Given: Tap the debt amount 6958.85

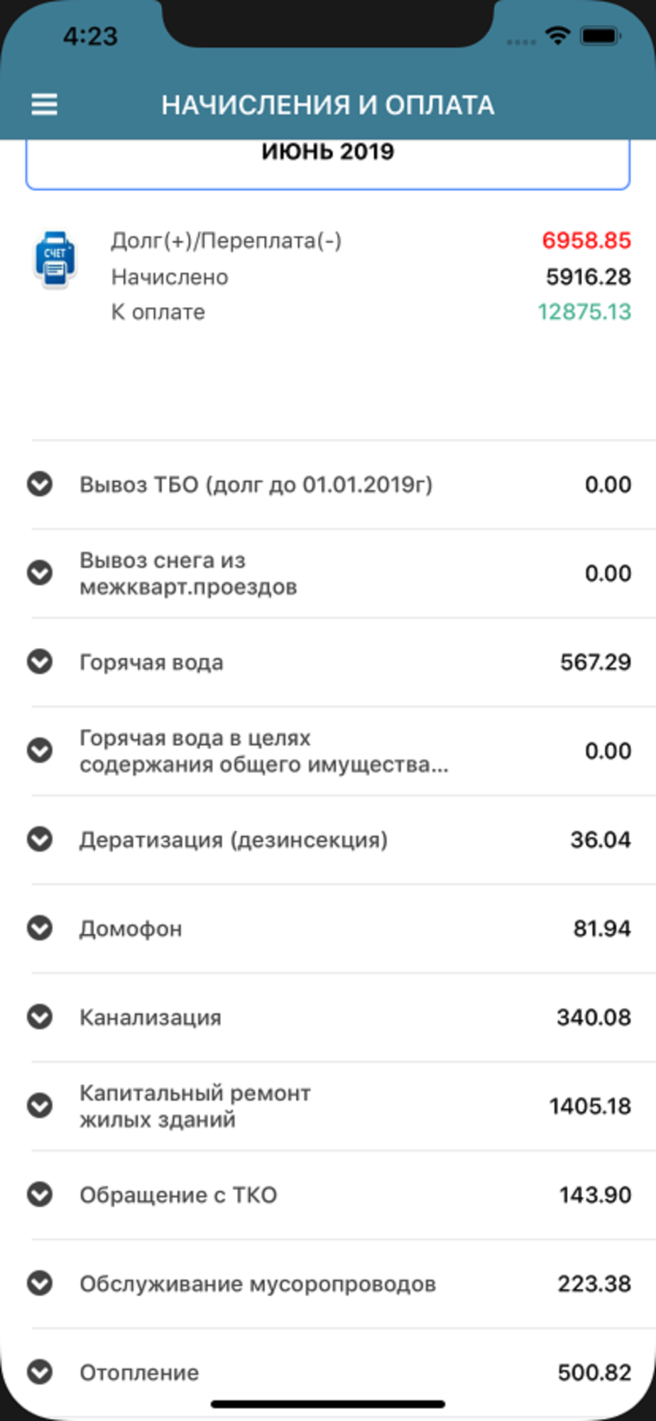Looking at the screenshot, I should (x=586, y=241).
